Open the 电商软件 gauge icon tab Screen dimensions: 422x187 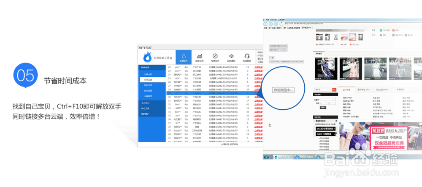(215, 57)
